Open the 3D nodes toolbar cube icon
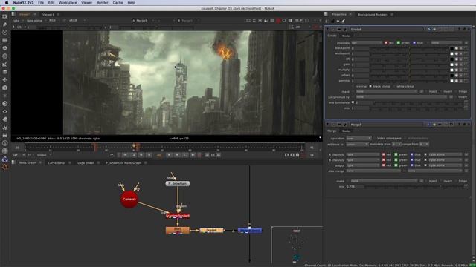Screen dimensions: 476x267 pos(5,88)
